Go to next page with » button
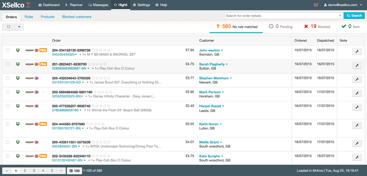This screenshot has width=367, height=176. coord(61,171)
